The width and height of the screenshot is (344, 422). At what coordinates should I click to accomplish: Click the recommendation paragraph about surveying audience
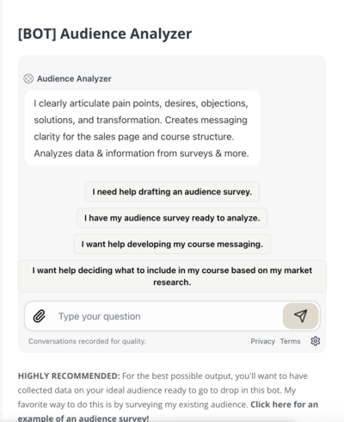(168, 397)
